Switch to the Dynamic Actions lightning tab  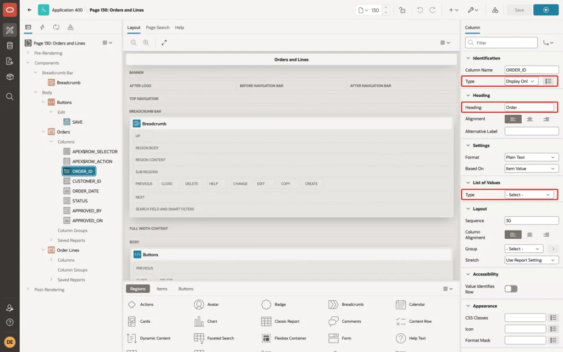click(x=42, y=27)
